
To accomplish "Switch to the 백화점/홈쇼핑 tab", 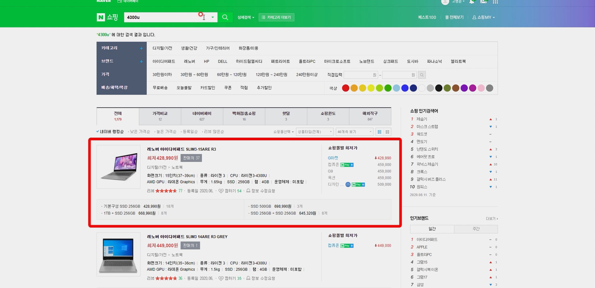I will 244,116.
